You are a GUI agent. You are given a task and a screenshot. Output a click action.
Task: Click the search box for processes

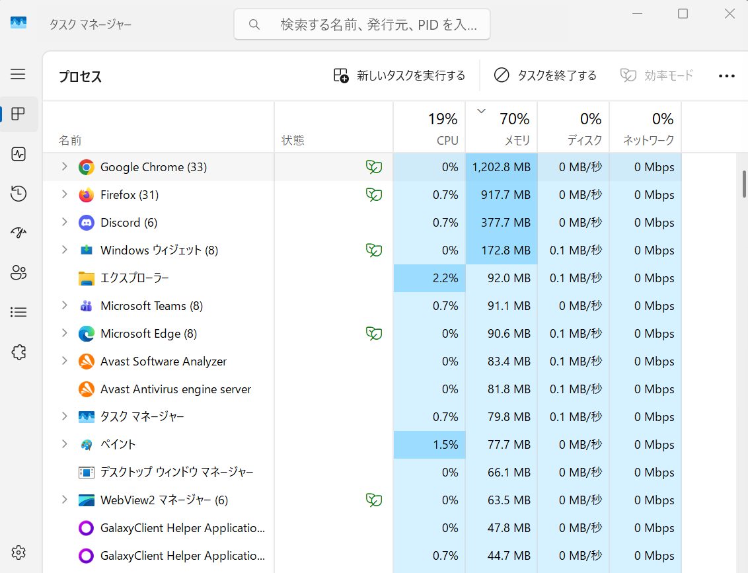362,24
